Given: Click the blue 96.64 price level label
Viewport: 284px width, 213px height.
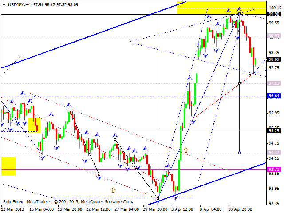Looking at the screenshot, I should [x=274, y=95].
